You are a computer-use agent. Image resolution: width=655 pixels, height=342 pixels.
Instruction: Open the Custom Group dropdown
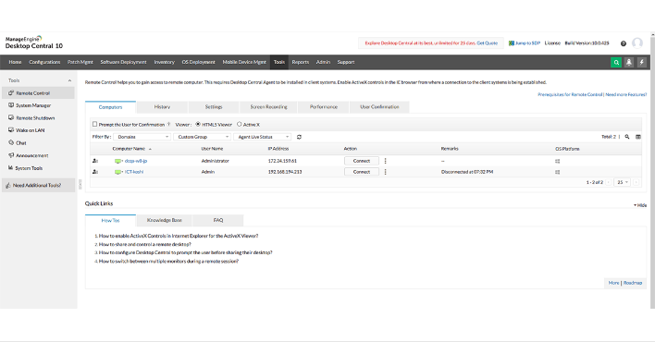pos(202,137)
